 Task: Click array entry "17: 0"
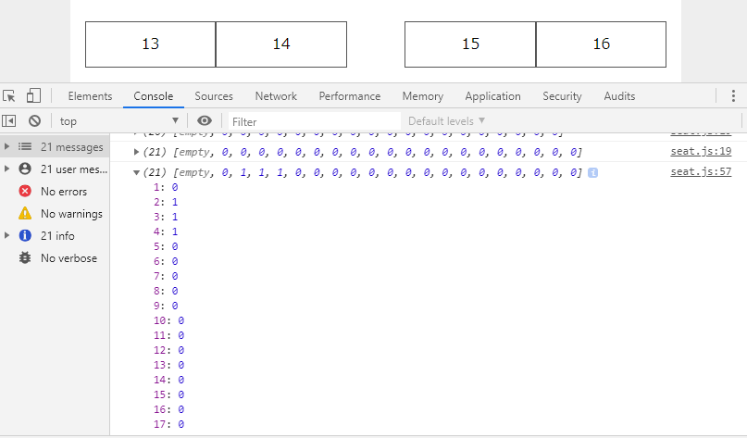(x=168, y=424)
